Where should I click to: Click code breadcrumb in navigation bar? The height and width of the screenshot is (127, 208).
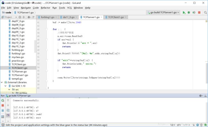tap(7, 12)
